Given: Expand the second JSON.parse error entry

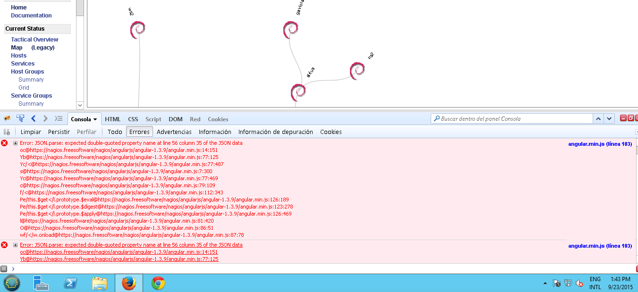Looking at the screenshot, I should coord(15,245).
